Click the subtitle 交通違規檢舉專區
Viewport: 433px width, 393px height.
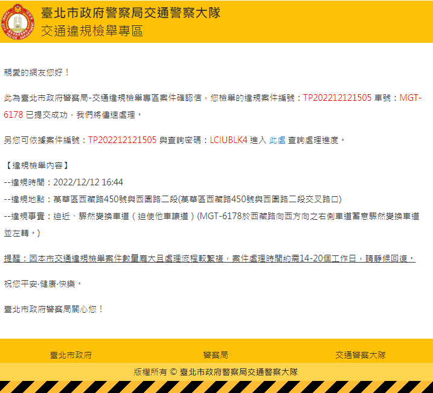point(92,31)
